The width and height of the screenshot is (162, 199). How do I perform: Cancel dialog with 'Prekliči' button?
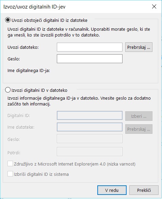pyautogui.click(x=144, y=190)
